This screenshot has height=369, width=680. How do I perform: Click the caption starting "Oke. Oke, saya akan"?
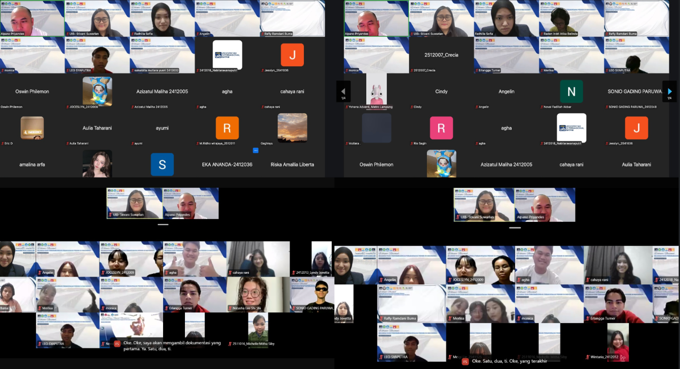pyautogui.click(x=172, y=345)
